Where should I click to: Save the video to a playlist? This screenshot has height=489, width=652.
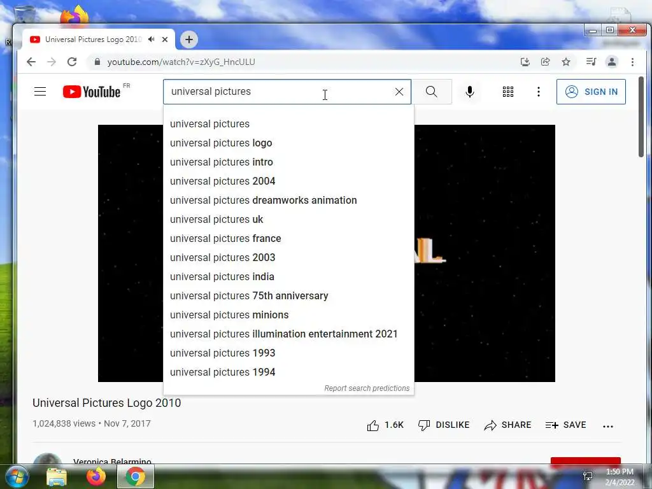pos(565,425)
